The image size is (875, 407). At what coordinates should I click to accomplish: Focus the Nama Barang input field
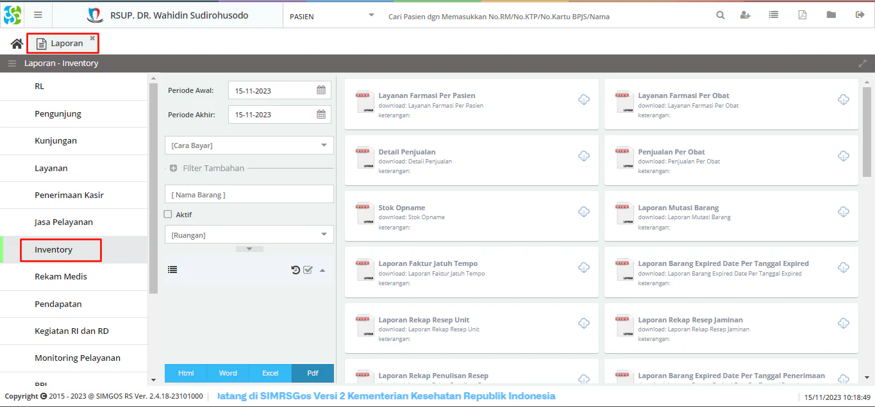(249, 194)
